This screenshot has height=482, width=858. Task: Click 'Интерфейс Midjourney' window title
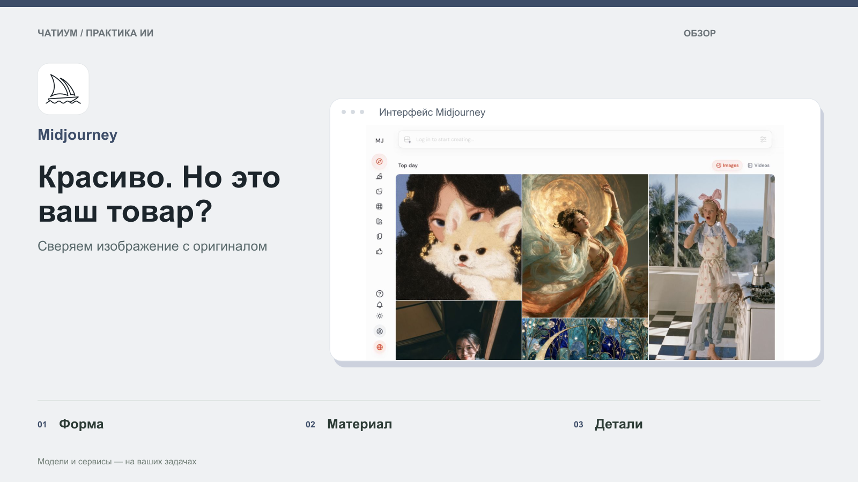coord(432,112)
